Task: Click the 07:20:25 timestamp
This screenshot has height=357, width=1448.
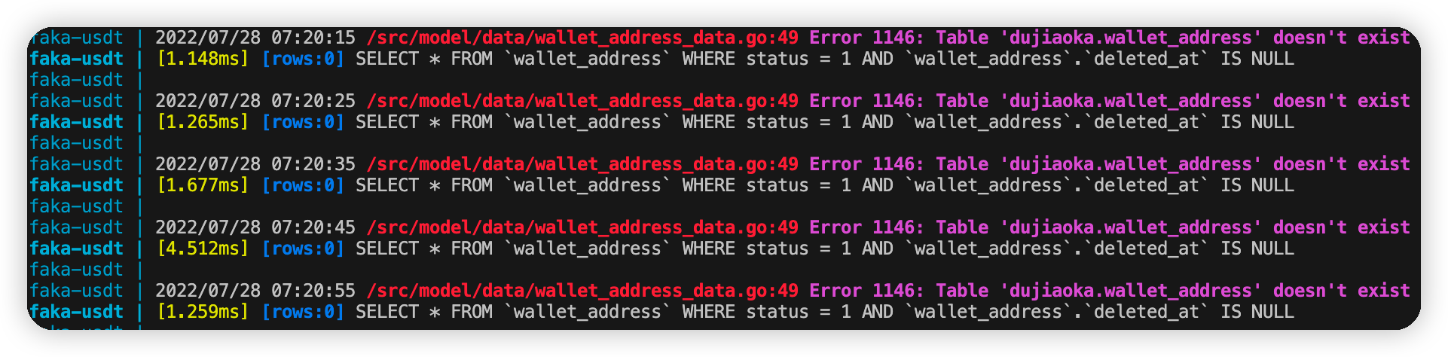Action: point(313,101)
